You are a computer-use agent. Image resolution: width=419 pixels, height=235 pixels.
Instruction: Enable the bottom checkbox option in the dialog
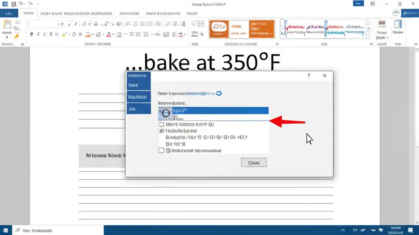tap(161, 150)
